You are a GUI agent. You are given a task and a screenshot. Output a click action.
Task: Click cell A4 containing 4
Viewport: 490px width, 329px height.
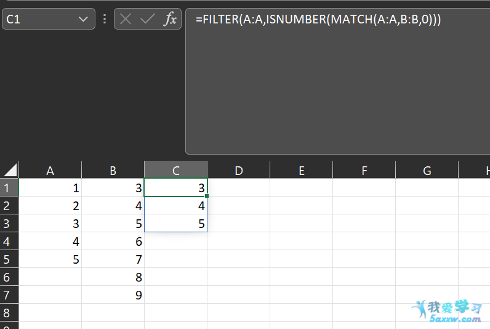[50, 241]
